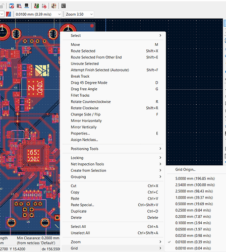The image size is (226, 252).
Task: Open the footprint library browser icon
Action: (x=19, y=6)
